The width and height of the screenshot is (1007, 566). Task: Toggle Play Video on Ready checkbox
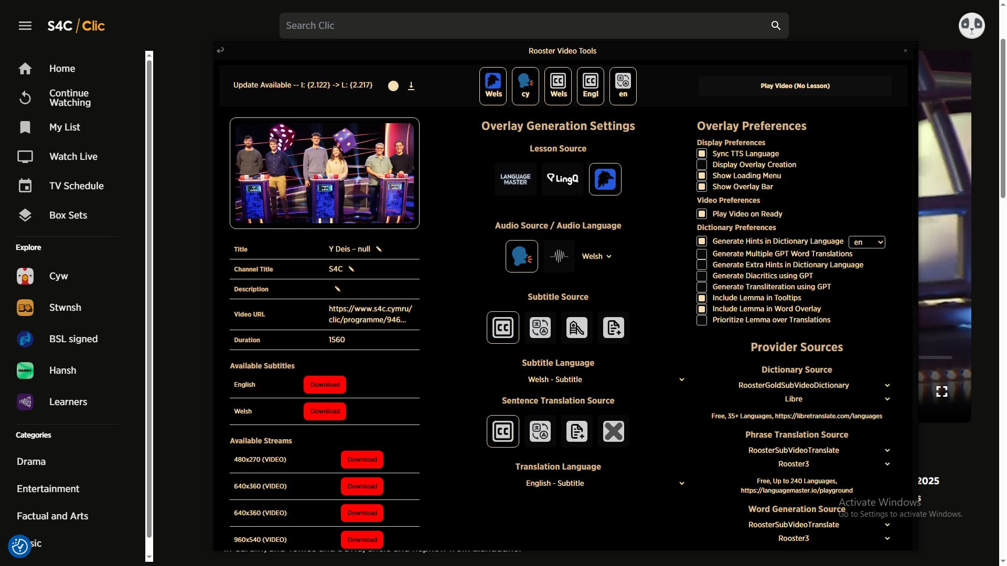pos(702,214)
